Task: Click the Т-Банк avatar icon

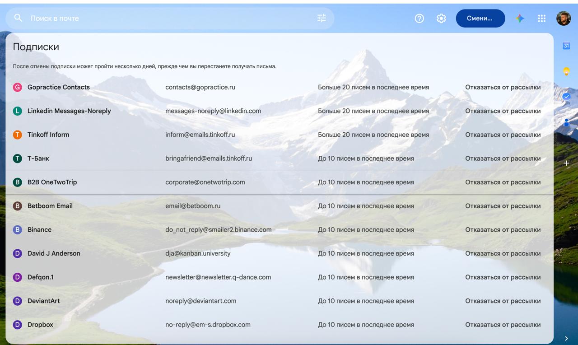Action: click(18, 159)
